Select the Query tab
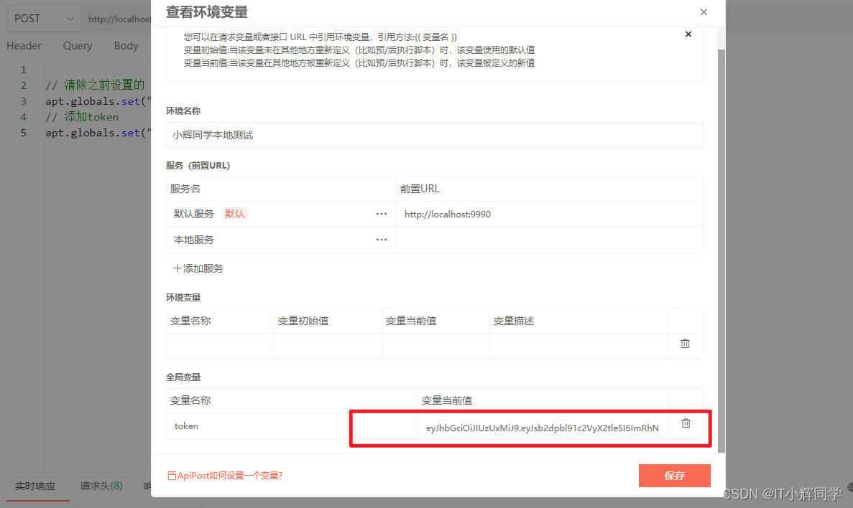853x508 pixels. pyautogui.click(x=77, y=45)
